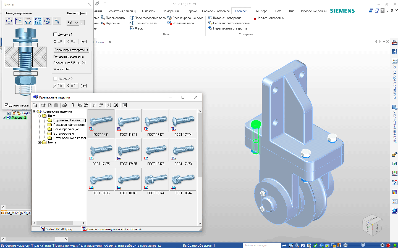The image size is (398, 248).
Task: Click the cut scissors icon in fasteners toolbar
Action: (73, 105)
